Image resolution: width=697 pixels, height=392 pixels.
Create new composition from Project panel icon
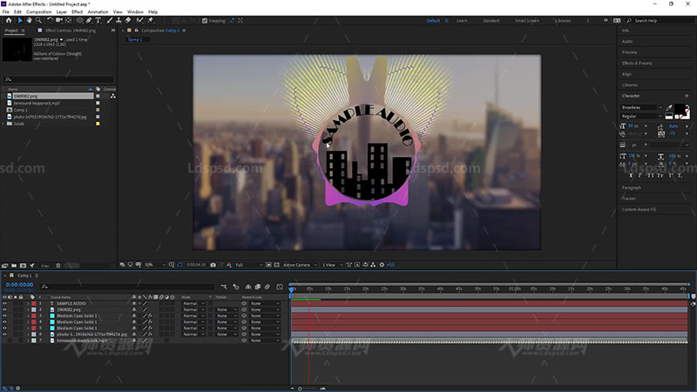point(24,266)
